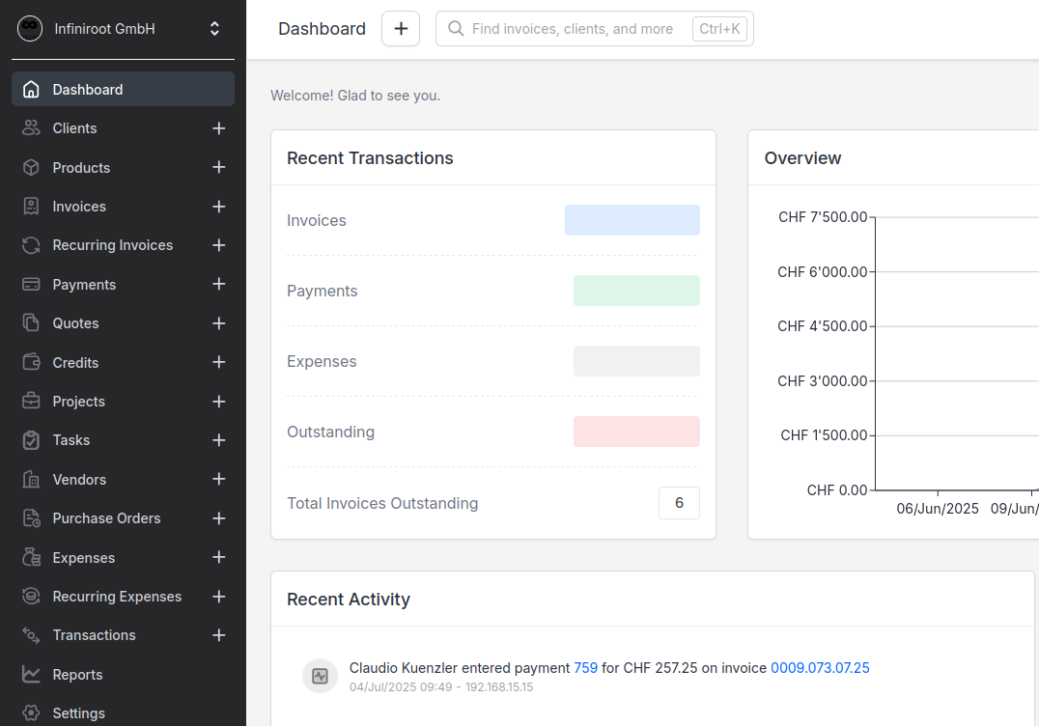This screenshot has width=1039, height=726.
Task: Click the Payments card icon
Action: point(31,284)
